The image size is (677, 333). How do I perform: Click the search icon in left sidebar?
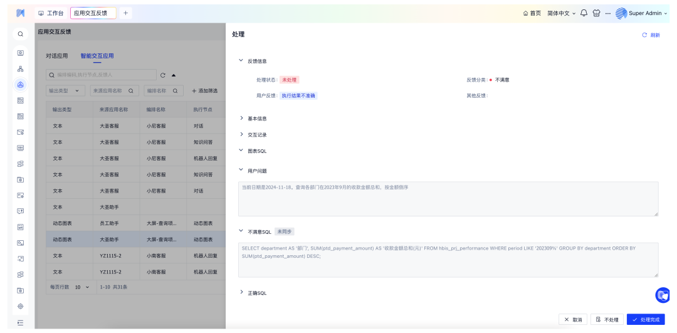click(20, 34)
